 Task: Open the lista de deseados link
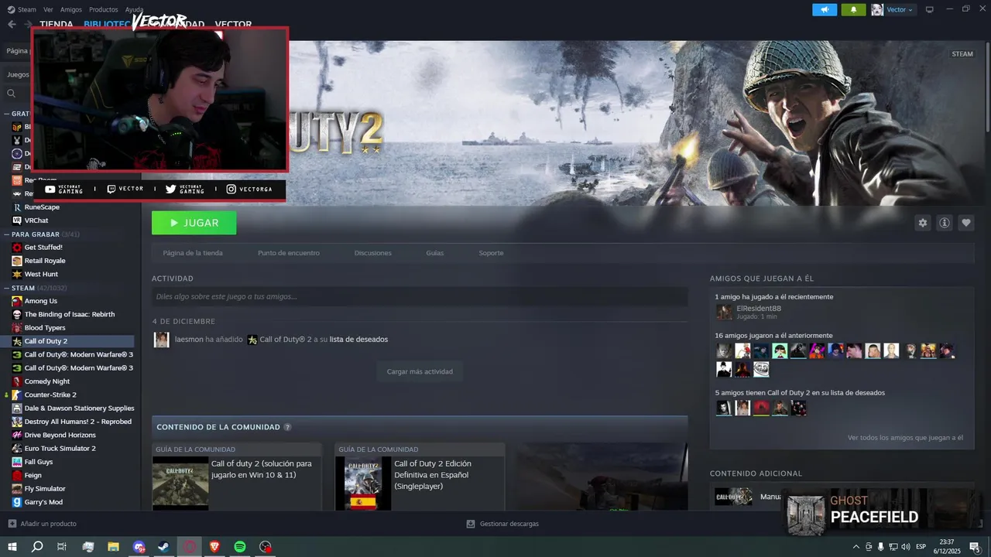(358, 340)
